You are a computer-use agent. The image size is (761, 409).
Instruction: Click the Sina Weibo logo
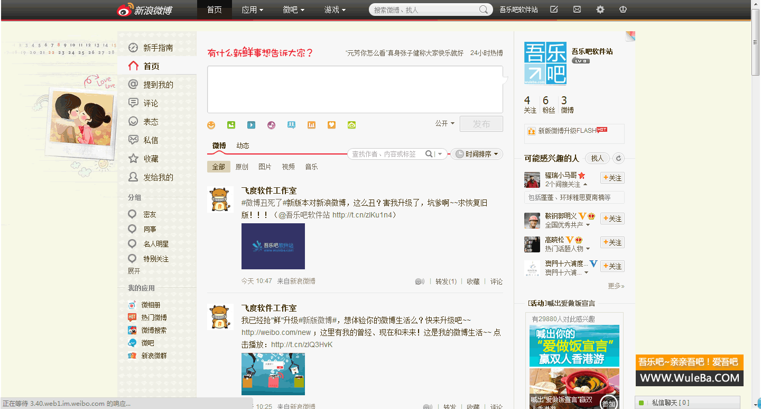tap(144, 10)
